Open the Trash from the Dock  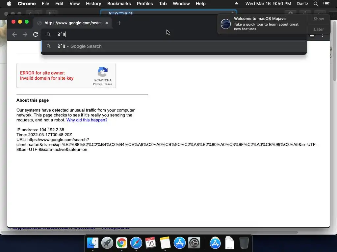(x=244, y=243)
